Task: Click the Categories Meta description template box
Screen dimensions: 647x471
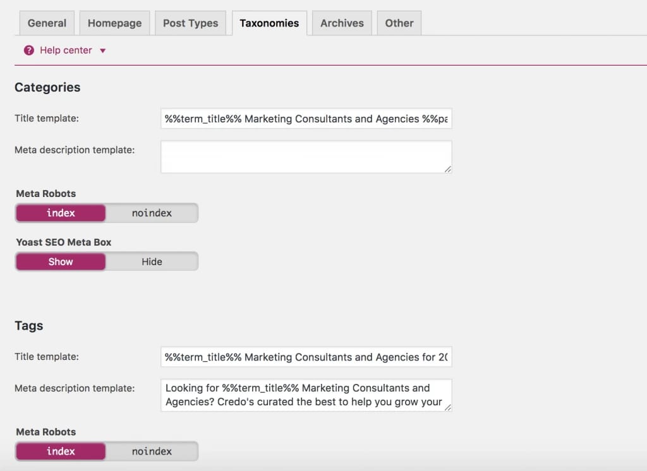Action: [x=306, y=157]
